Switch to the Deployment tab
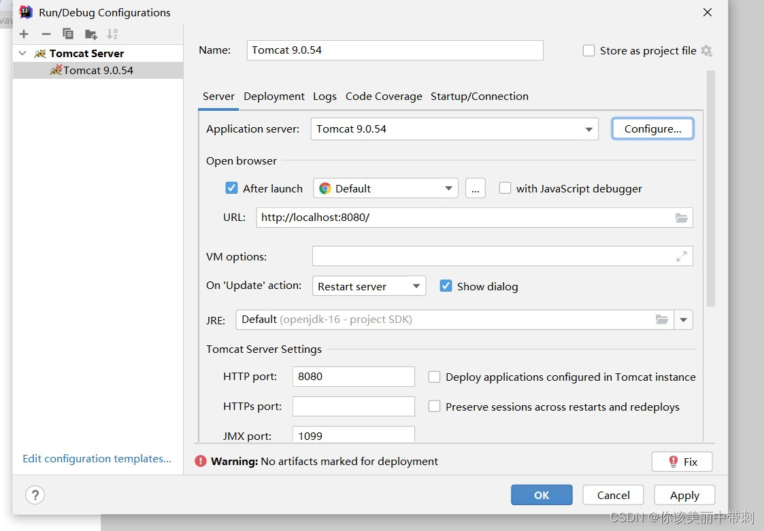 (x=274, y=97)
